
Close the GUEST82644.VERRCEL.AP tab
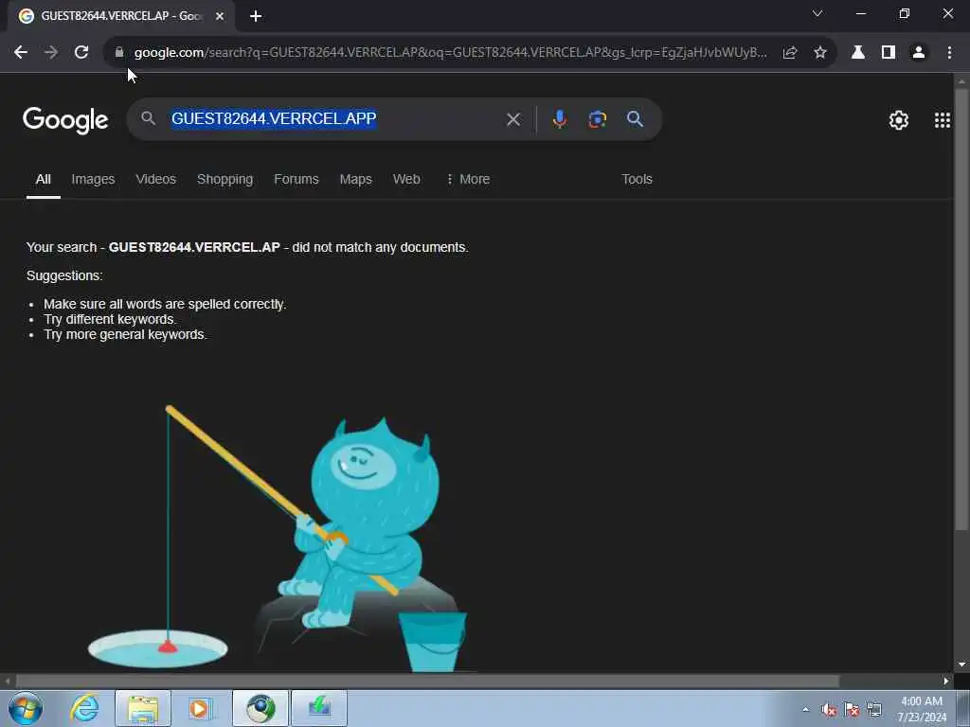tap(220, 16)
